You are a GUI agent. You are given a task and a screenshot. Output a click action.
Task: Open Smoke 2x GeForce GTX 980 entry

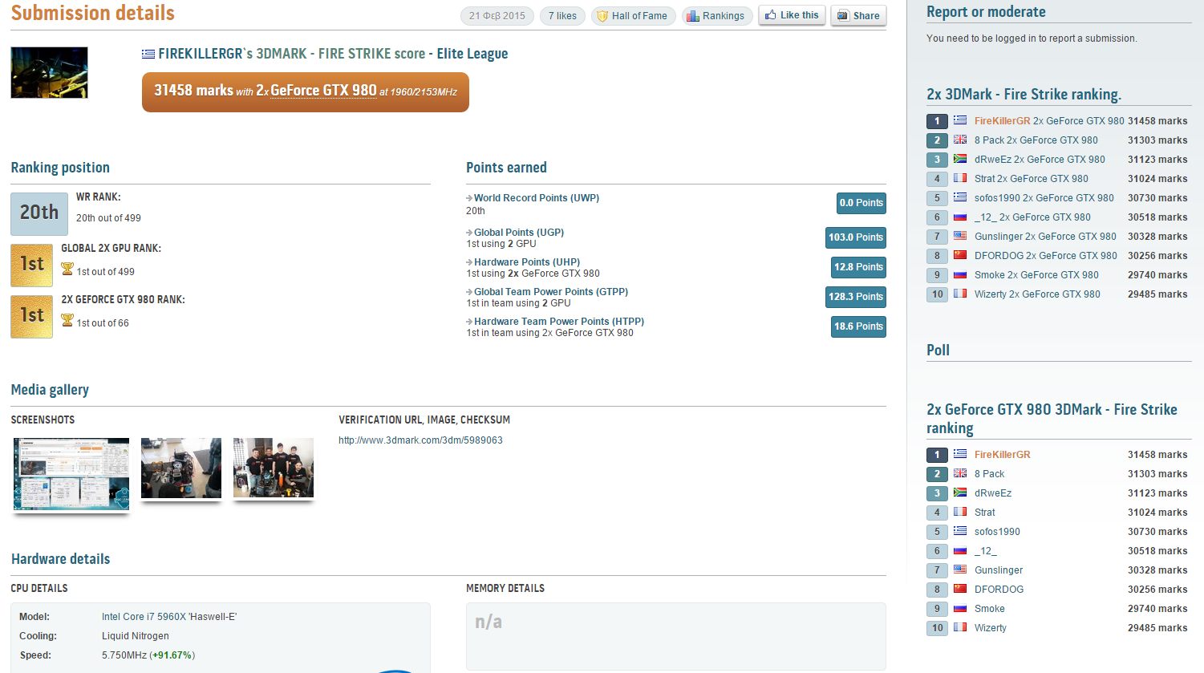point(1036,275)
